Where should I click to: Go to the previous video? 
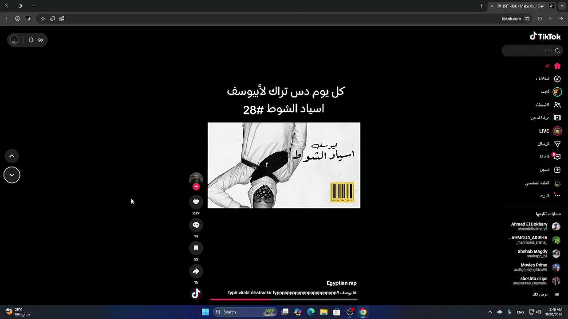[x=12, y=156]
